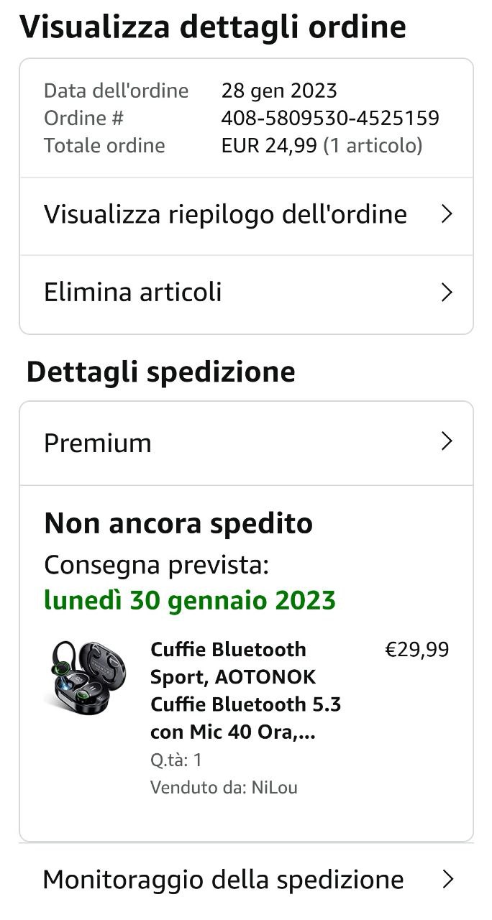The width and height of the screenshot is (492, 920).
Task: Click the EUR 24,99 order total
Action: (269, 146)
